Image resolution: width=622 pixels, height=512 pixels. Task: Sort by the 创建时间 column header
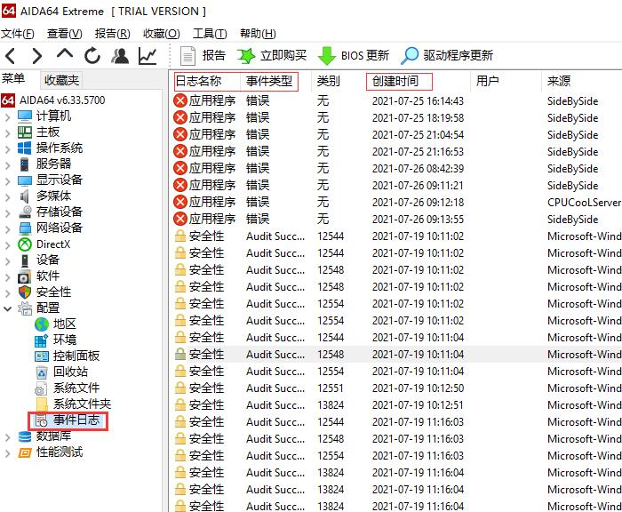(x=395, y=81)
